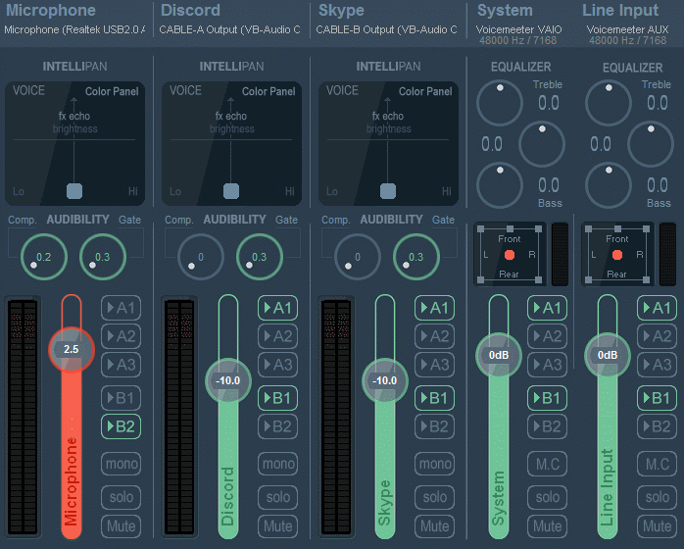Toggle A3 bus on Discord strip
Viewport: 684px width, 549px height.
click(x=278, y=365)
